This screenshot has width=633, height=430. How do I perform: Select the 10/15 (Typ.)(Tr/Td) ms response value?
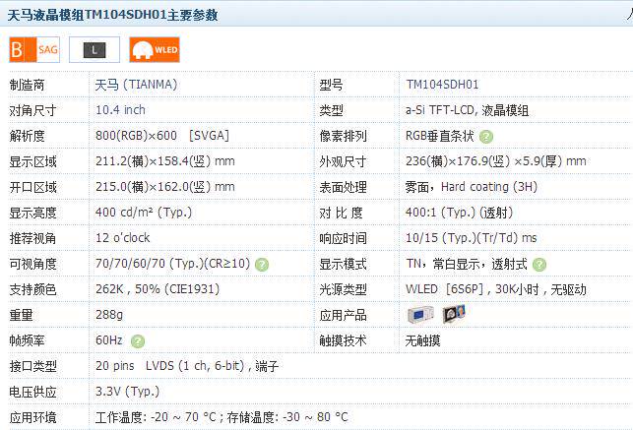pos(472,238)
